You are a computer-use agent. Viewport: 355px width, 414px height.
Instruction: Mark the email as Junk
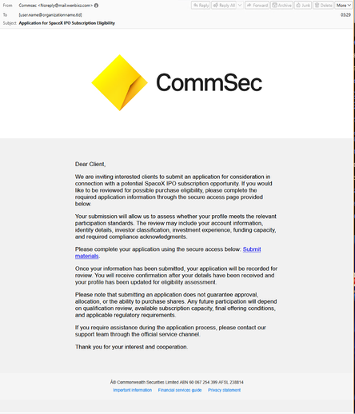tap(303, 6)
